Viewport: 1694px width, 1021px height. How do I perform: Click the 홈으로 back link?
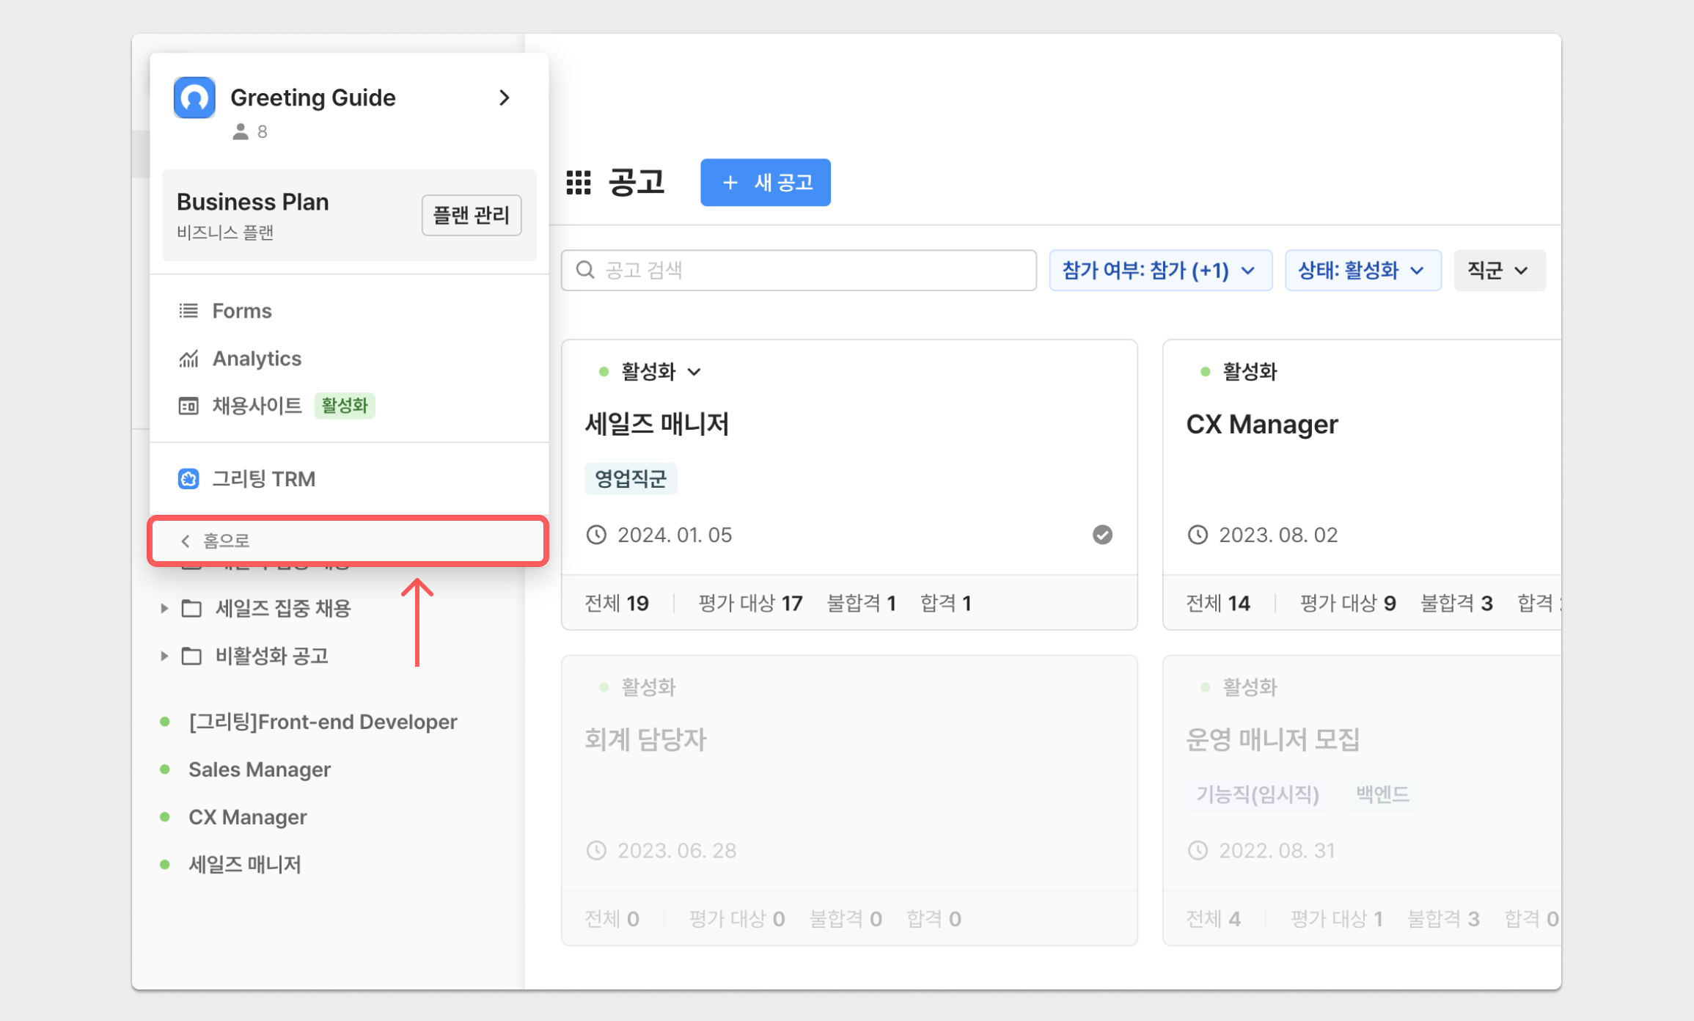click(x=348, y=541)
